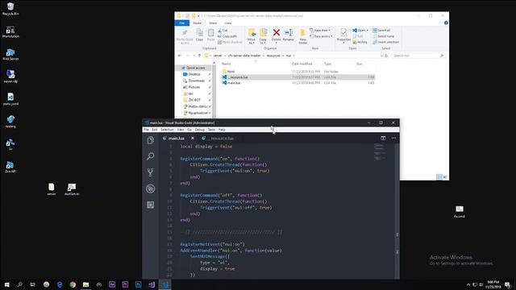This screenshot has height=290, width=516.
Task: Sort by Date modified column in File Explorer
Action: tap(302, 64)
